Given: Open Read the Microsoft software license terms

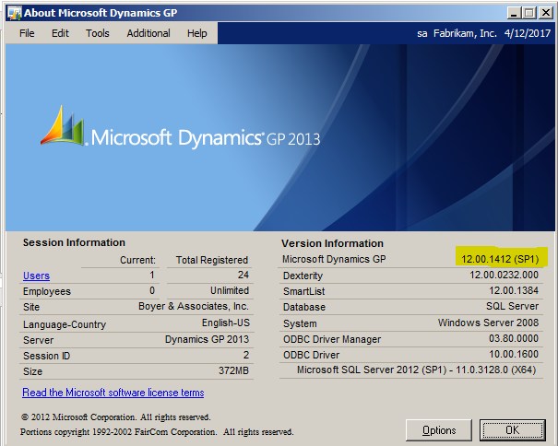Looking at the screenshot, I should [113, 393].
